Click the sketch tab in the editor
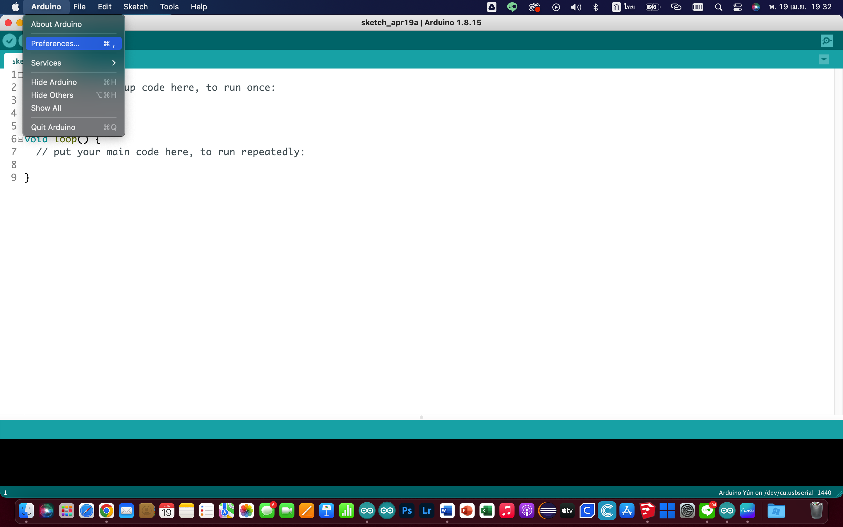 pos(14,61)
